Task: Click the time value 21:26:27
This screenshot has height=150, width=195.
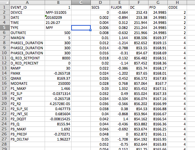Action: (58, 23)
